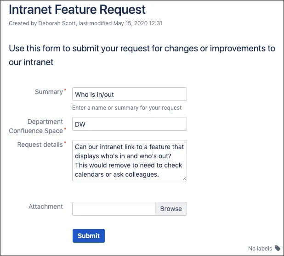This screenshot has width=284, height=256.
Task: Click the last modified date May 15, 2020
Action: point(131,23)
